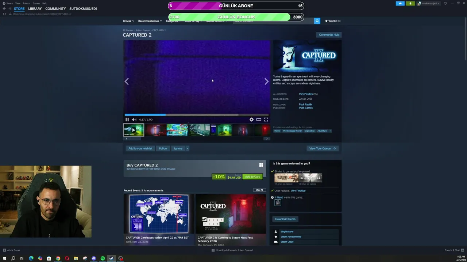Click the thumbnail strip scrollbar handle
The width and height of the screenshot is (467, 262).
coord(135,139)
